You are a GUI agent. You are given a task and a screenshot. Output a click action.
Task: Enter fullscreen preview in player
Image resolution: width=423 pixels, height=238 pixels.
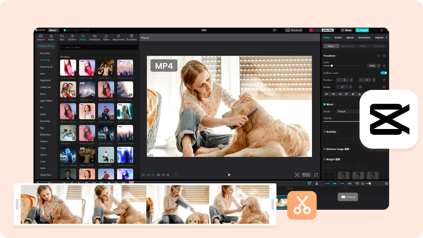[316, 175]
